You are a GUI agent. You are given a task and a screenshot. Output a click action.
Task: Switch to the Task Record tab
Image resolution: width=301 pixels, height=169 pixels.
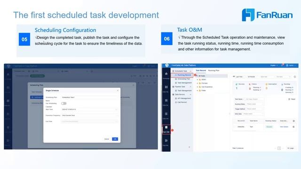pyautogui.click(x=201, y=70)
